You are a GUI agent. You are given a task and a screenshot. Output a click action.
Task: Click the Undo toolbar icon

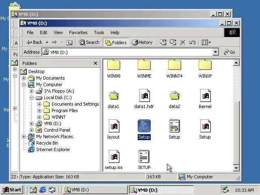(x=192, y=42)
